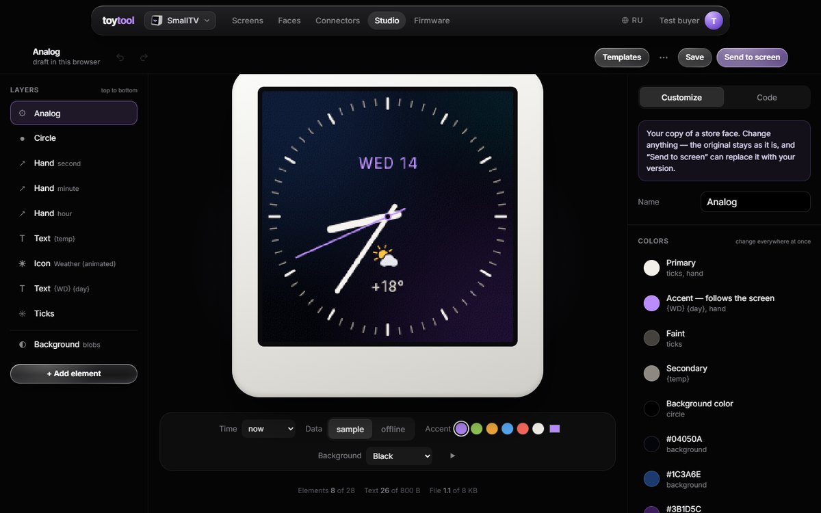Click arrow icon of Hand second layer
821x513 pixels.
(23, 163)
